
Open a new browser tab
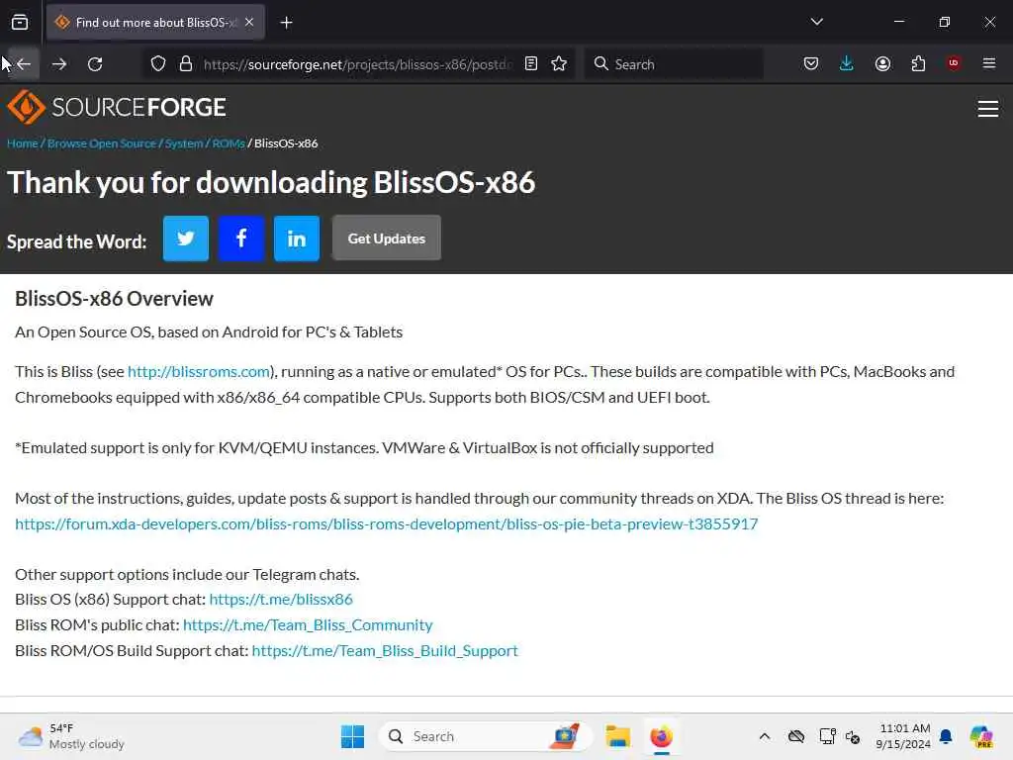[x=287, y=23]
